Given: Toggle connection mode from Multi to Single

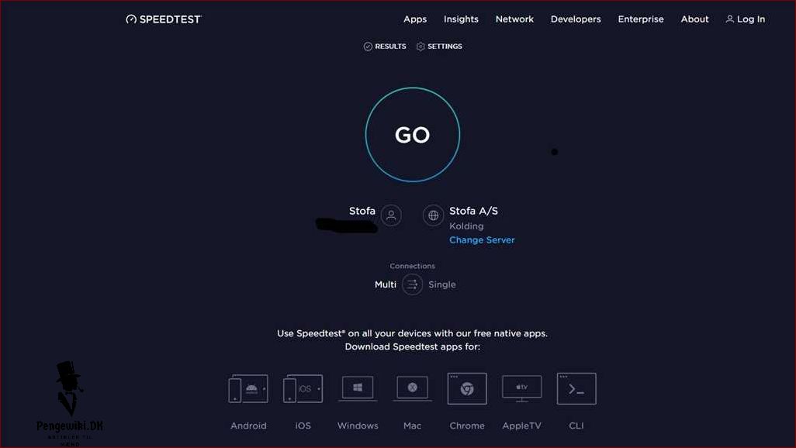Looking at the screenshot, I should pyautogui.click(x=441, y=284).
